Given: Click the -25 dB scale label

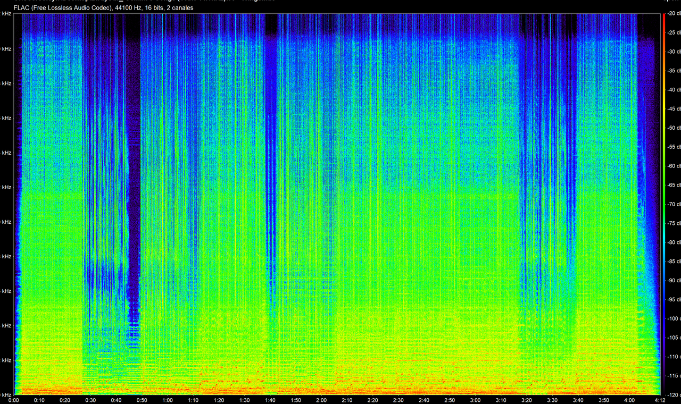Looking at the screenshot, I should (674, 33).
